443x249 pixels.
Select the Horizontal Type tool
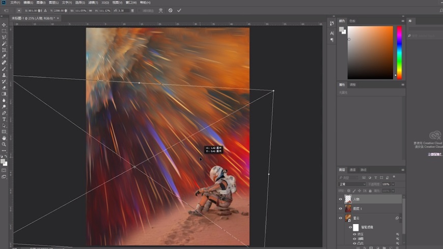coord(4,119)
